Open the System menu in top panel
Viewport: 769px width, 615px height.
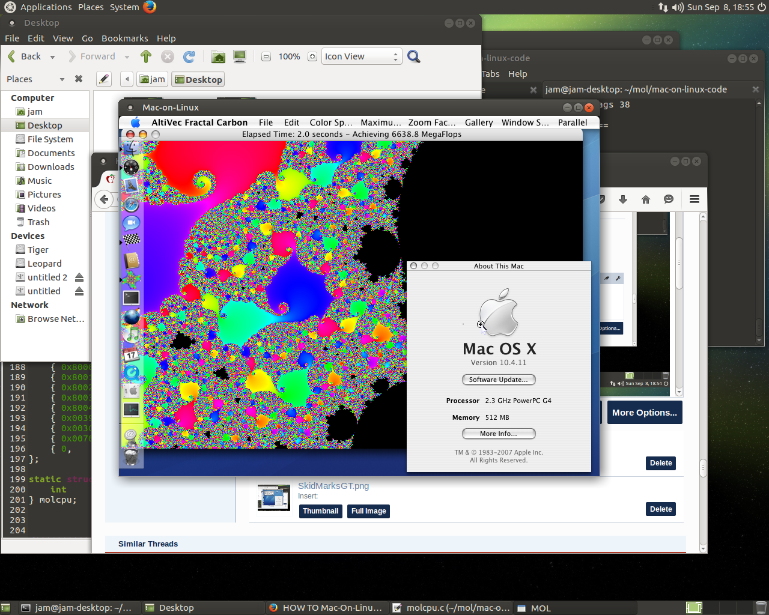(x=124, y=7)
